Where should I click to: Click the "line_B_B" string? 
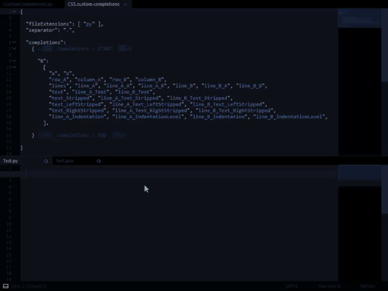click(x=250, y=86)
